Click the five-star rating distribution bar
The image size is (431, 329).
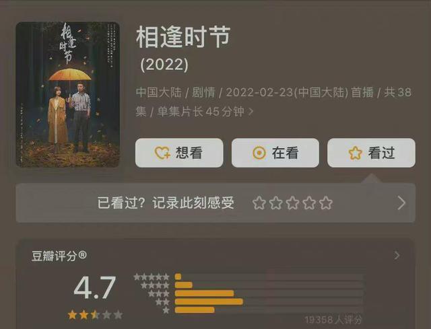pos(269,277)
